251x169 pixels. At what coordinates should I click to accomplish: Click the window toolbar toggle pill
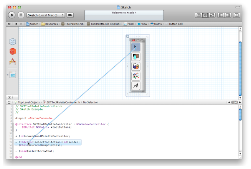click(x=238, y=7)
